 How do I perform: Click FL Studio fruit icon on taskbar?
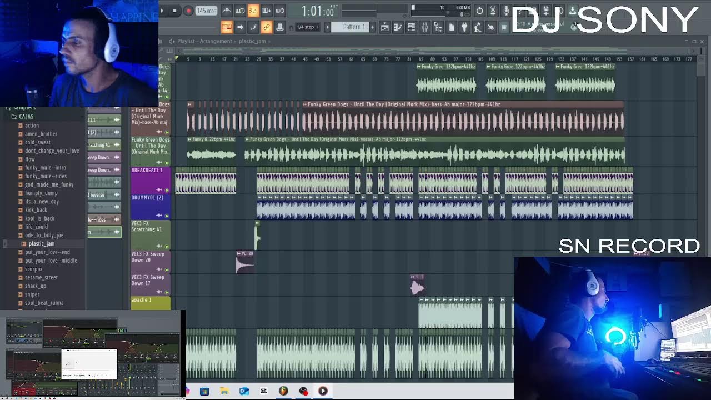(283, 391)
